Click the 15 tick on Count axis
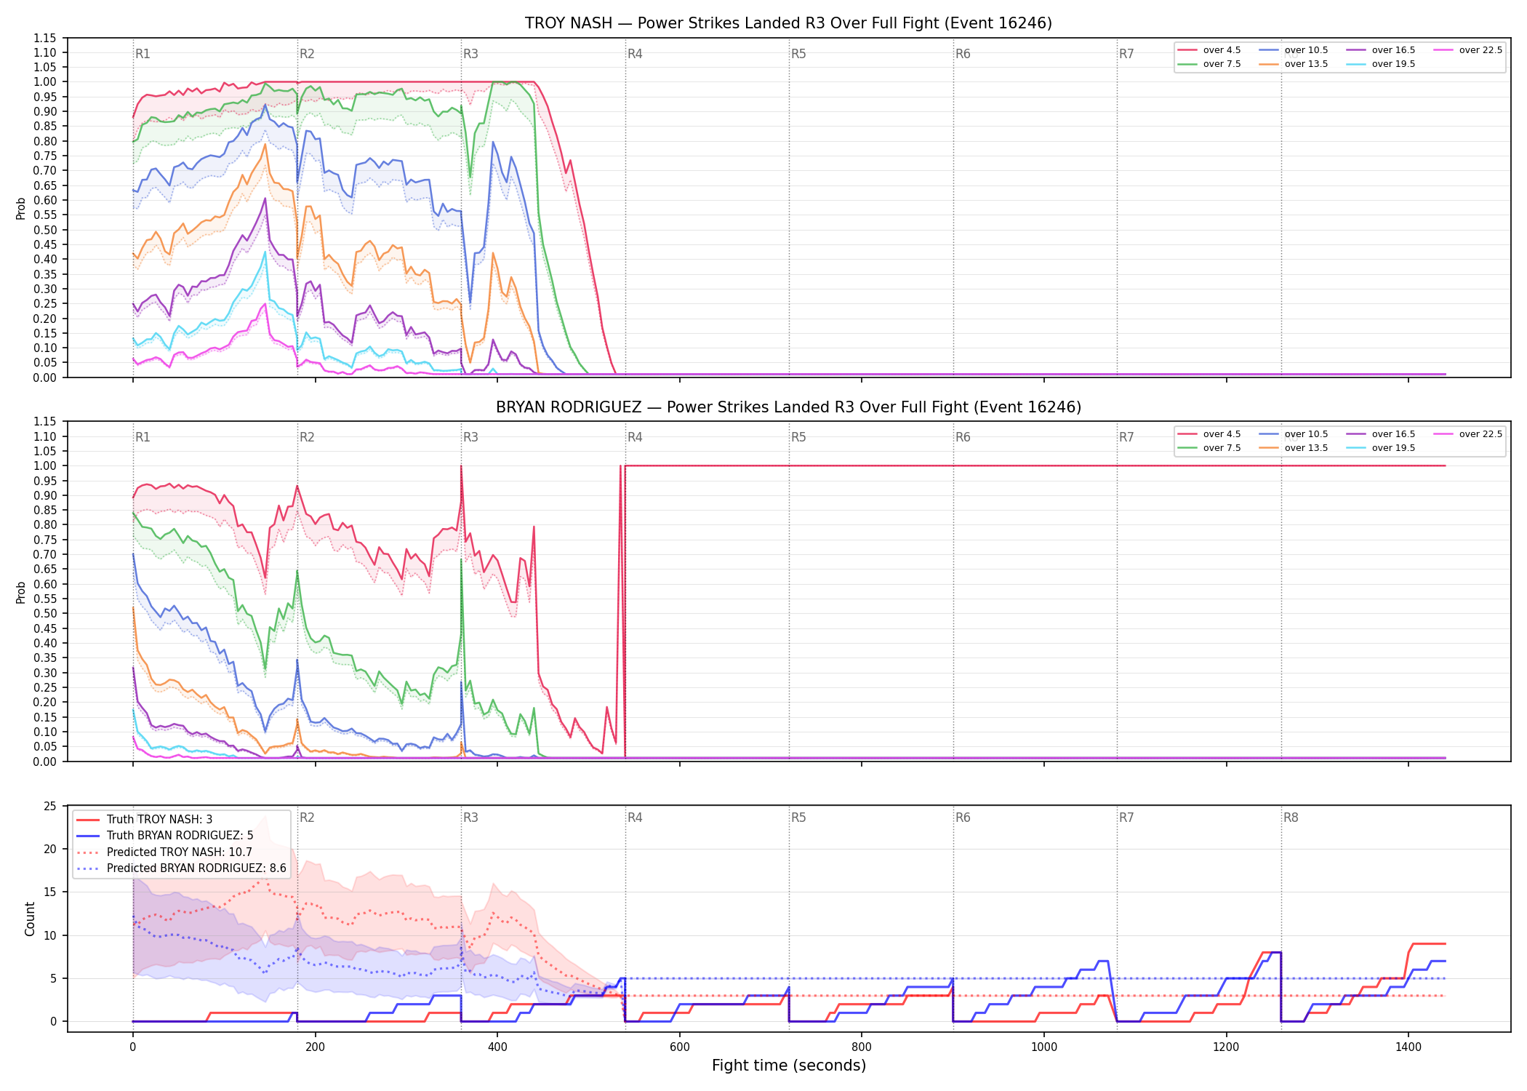This screenshot has height=1091, width=1527. click(x=50, y=892)
